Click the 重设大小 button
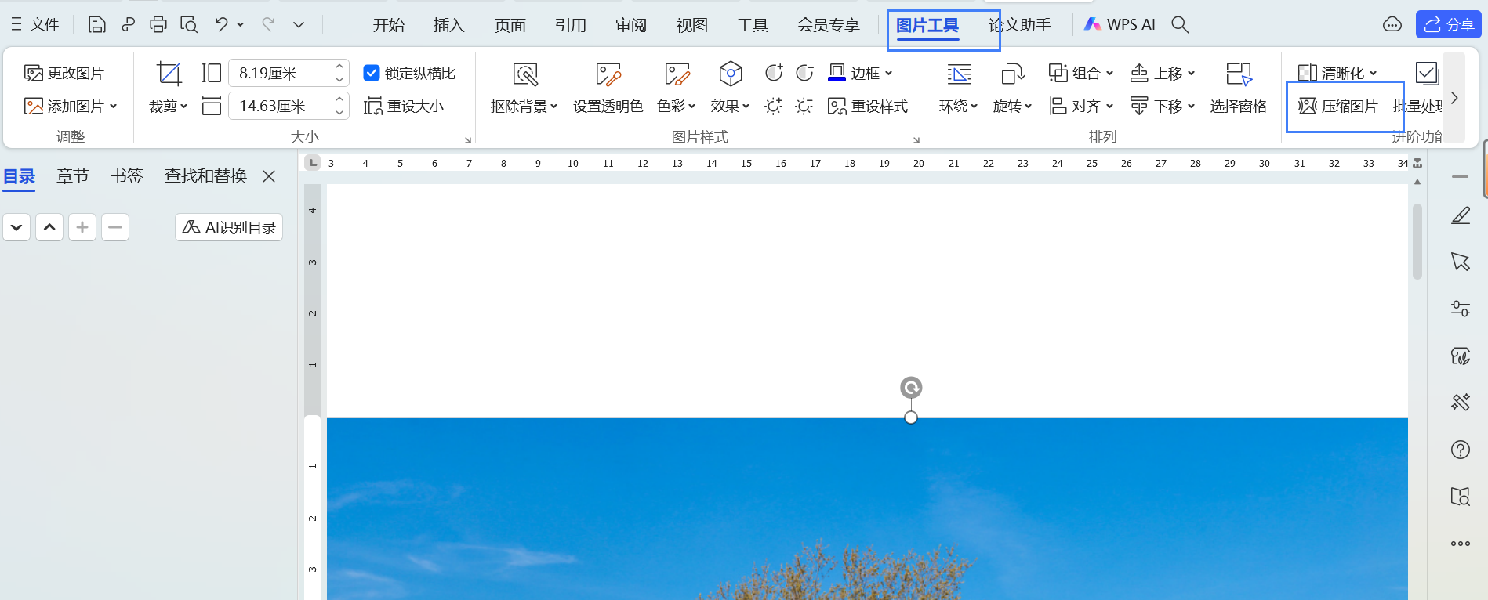 tap(404, 106)
